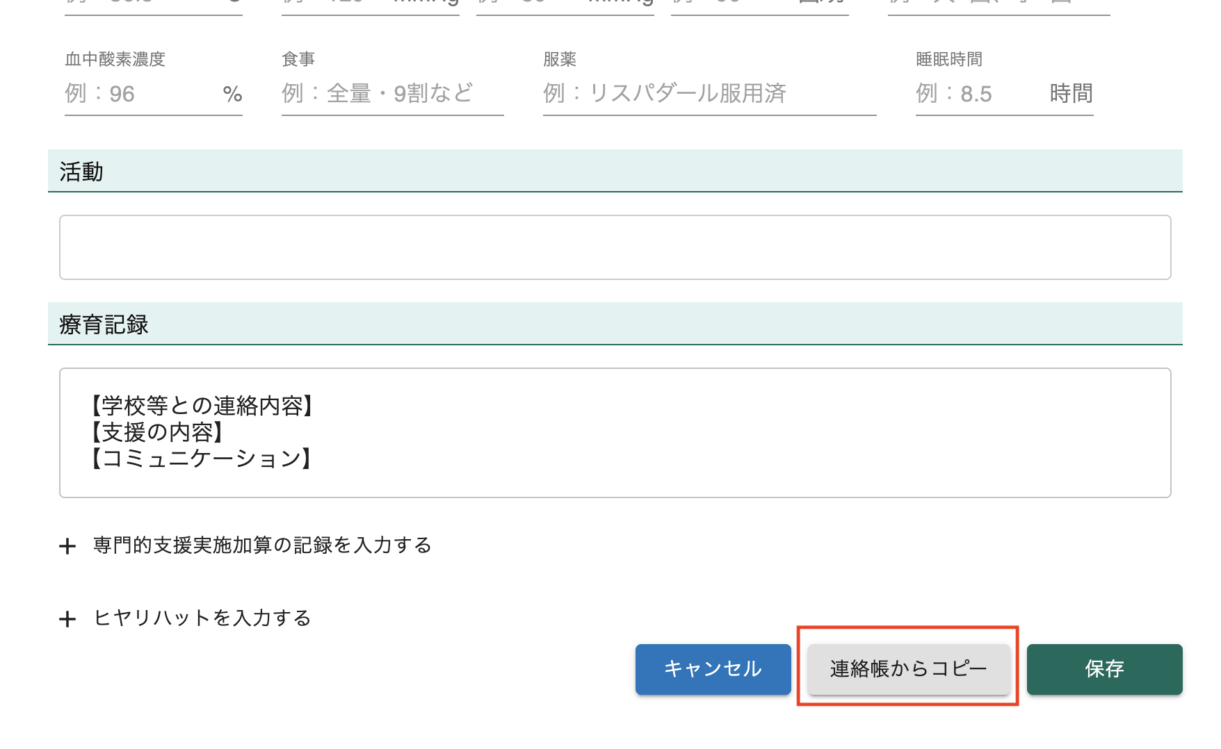Click the 食事 input field
The width and height of the screenshot is (1221, 749).
(x=391, y=94)
